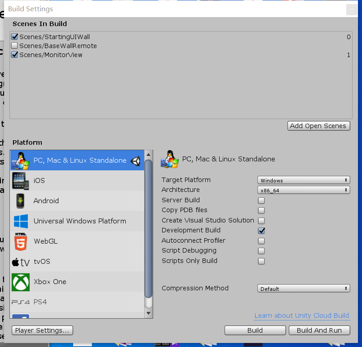Select the tvOS platform label
This screenshot has height=347, width=362.
[42, 262]
